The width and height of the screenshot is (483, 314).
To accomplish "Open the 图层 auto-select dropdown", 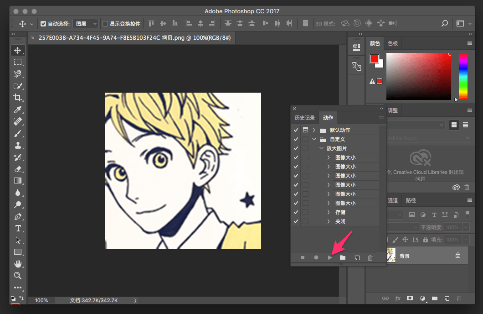I will click(86, 24).
